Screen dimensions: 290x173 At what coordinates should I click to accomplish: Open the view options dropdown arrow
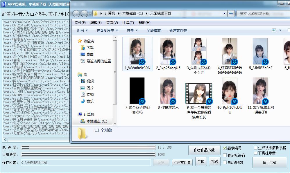[x=280, y=30]
